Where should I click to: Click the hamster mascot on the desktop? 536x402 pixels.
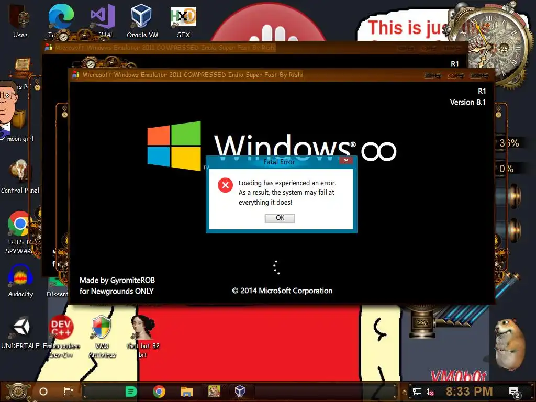pos(509,344)
